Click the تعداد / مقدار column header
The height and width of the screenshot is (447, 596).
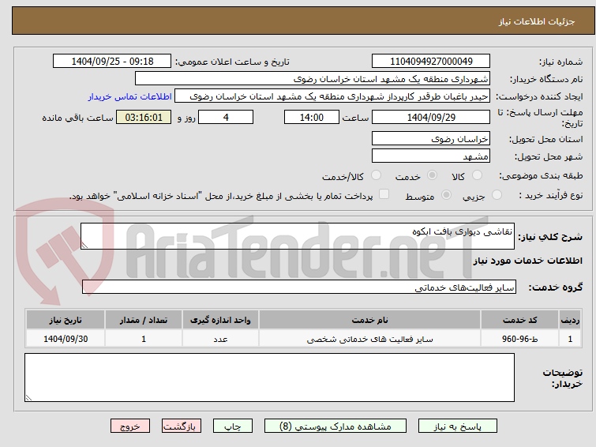coord(144,320)
